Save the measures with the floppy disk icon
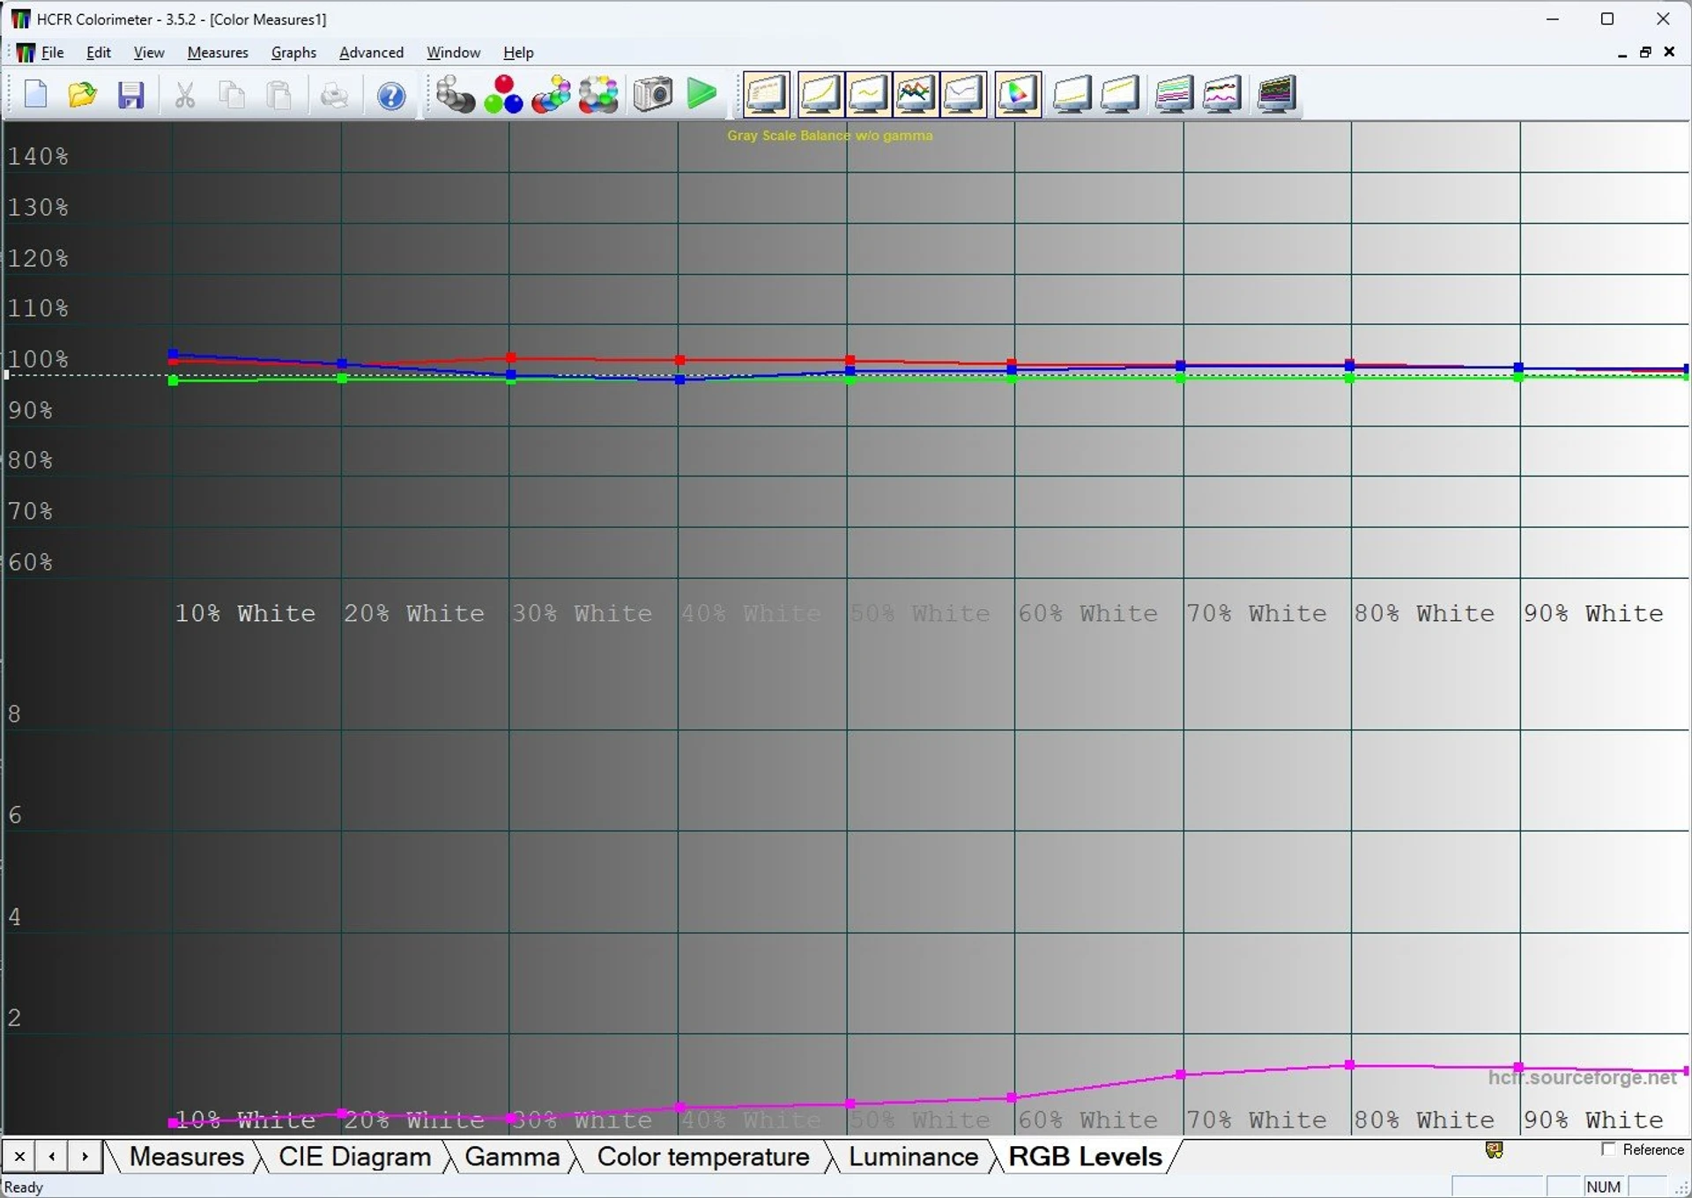Viewport: 1692px width, 1198px height. 130,94
